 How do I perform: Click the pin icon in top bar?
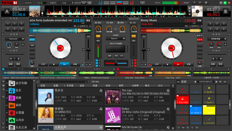point(194,3)
